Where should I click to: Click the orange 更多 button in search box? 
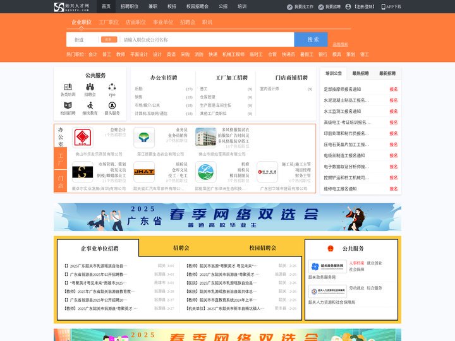pyautogui.click(x=109, y=39)
